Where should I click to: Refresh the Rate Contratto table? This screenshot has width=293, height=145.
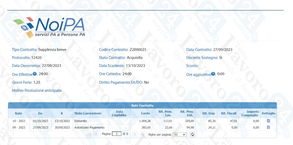[192, 135]
